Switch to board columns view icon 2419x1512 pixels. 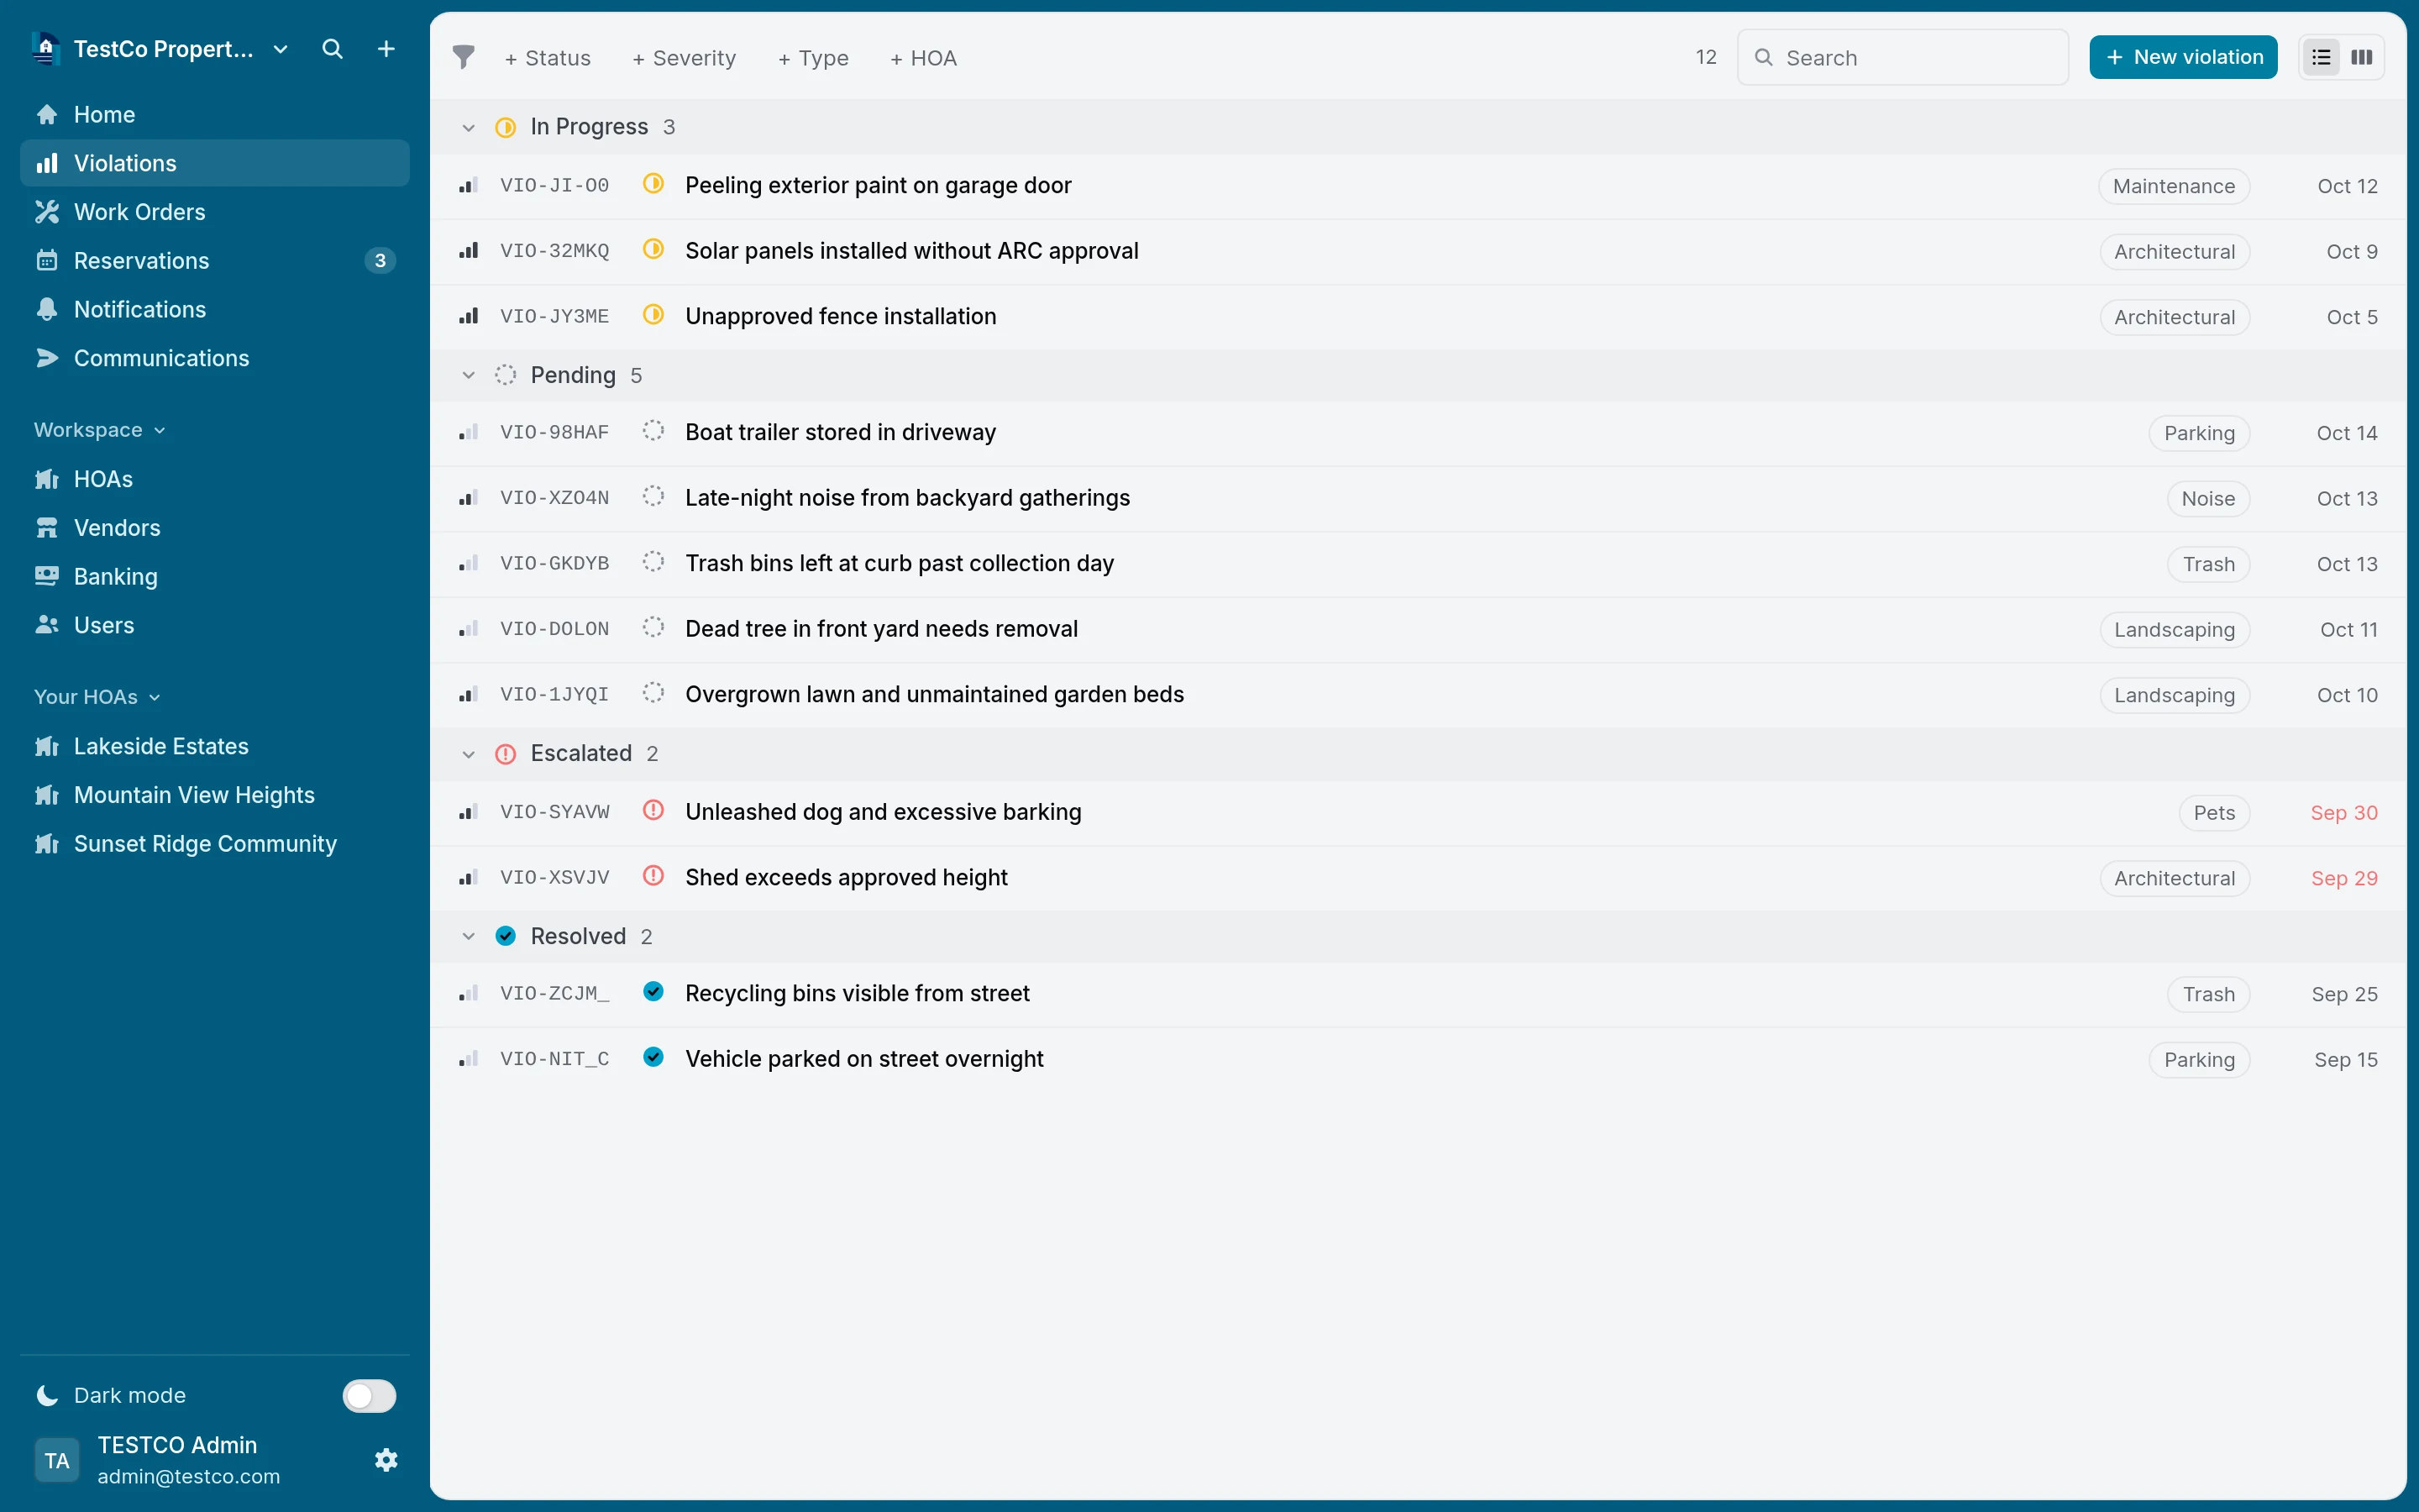point(2362,57)
